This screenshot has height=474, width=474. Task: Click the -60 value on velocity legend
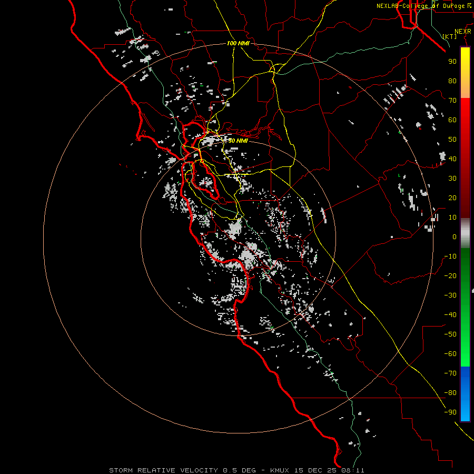pyautogui.click(x=450, y=354)
